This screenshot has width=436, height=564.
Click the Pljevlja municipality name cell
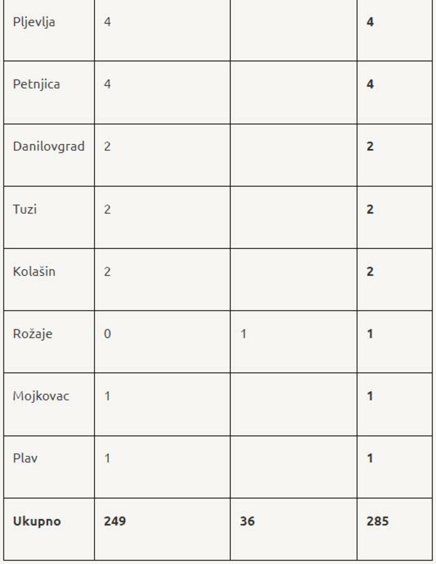tap(34, 22)
